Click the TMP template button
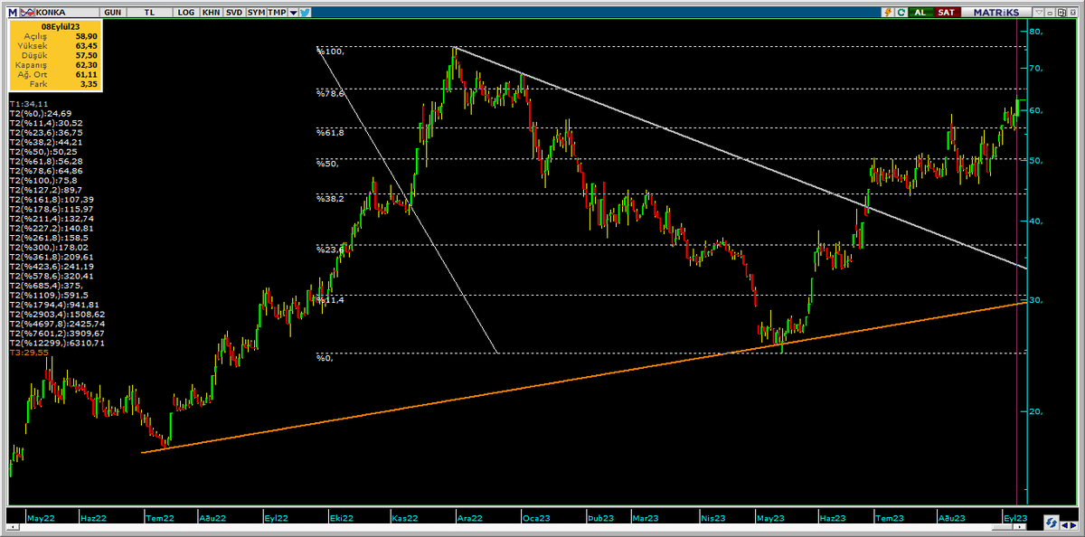 [x=278, y=13]
